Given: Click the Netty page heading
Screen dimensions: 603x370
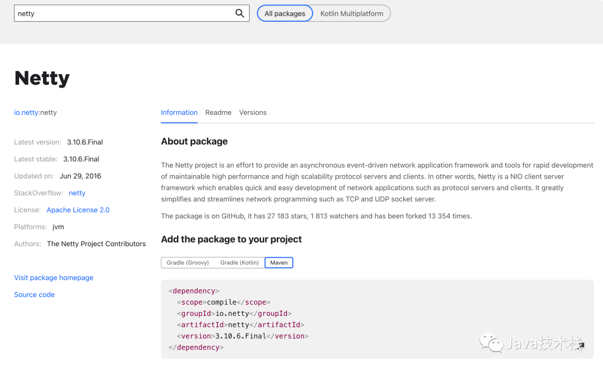Looking at the screenshot, I should click(42, 78).
